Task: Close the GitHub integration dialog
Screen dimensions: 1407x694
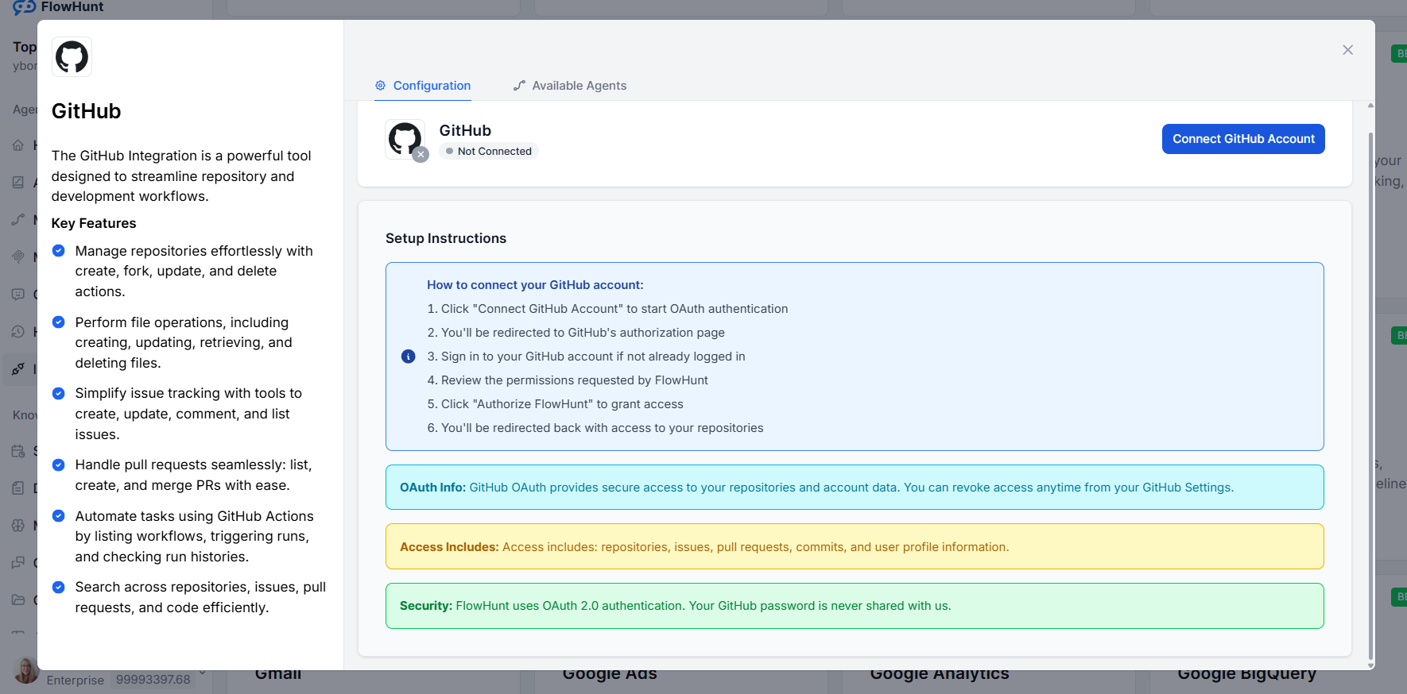Action: point(1348,50)
